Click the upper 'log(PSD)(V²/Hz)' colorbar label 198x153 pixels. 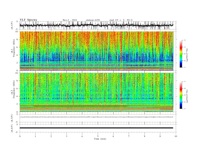coord(187,55)
